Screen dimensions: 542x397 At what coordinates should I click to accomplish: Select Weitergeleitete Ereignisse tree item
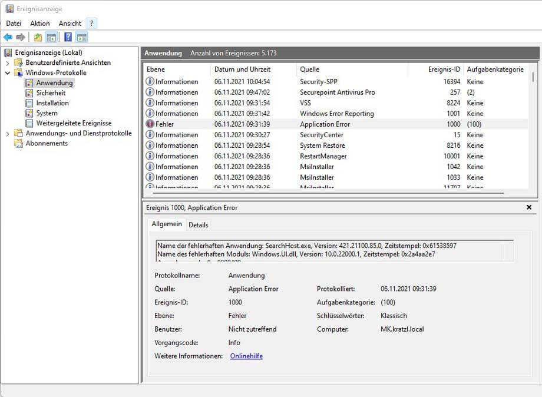[x=74, y=123]
